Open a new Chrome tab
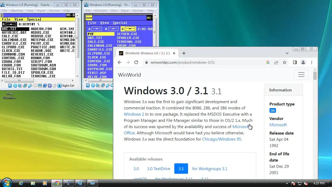The image size is (332, 187). click(x=184, y=53)
